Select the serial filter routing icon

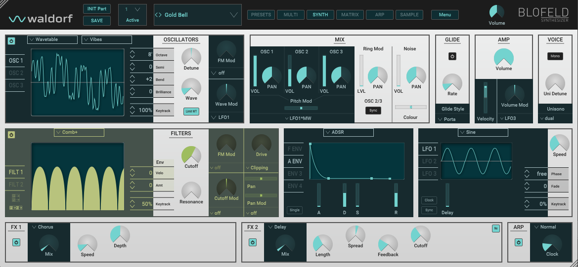(15, 208)
